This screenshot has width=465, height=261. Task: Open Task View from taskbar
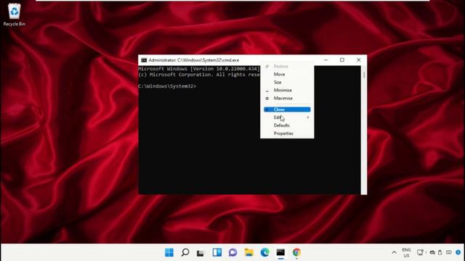201,253
